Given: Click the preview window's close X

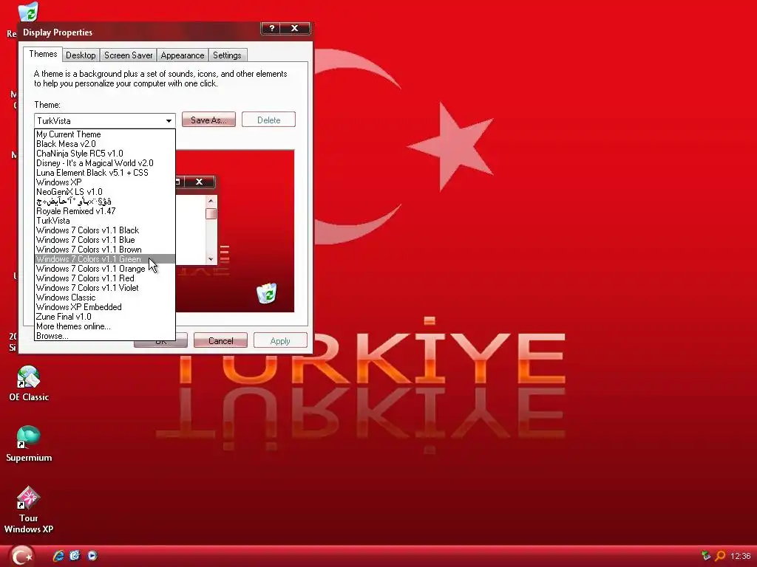Looking at the screenshot, I should (x=199, y=182).
